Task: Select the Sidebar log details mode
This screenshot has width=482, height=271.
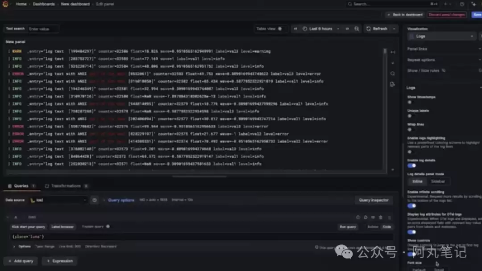Action: [437, 181]
